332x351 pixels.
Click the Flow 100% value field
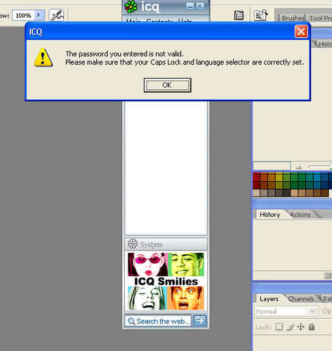[23, 15]
